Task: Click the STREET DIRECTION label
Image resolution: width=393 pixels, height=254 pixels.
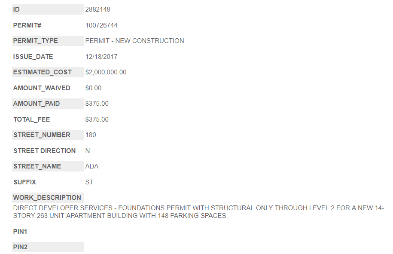Action: pos(44,151)
